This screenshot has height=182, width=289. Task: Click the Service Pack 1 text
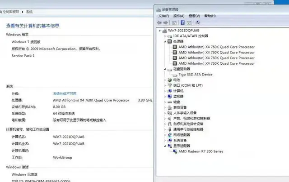pyautogui.click(x=23, y=56)
